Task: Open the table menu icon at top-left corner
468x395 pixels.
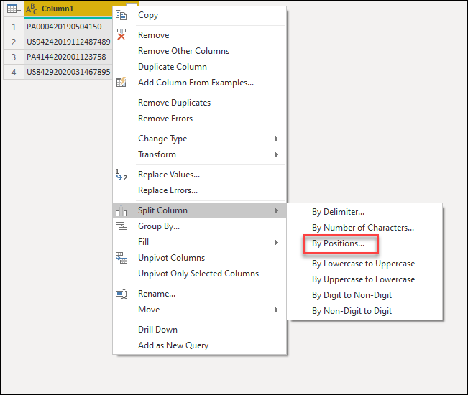Action: [14, 9]
